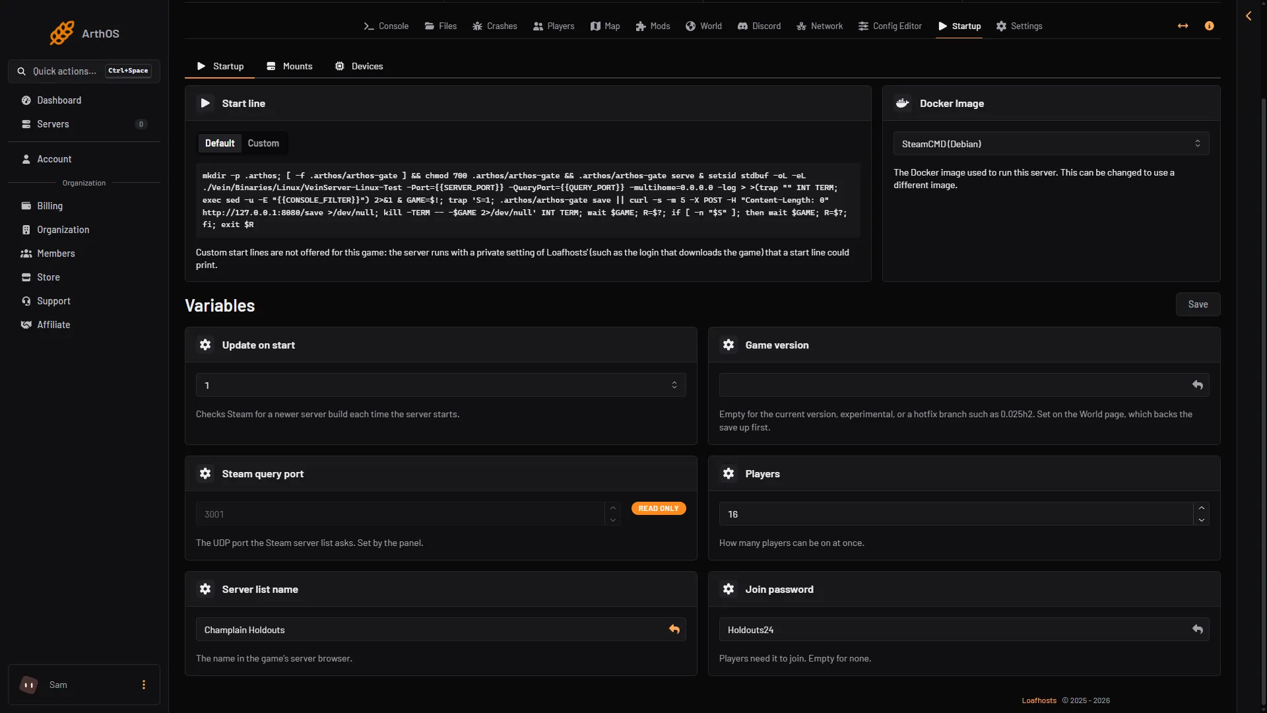Select the Custom start line option
The width and height of the screenshot is (1267, 713).
click(x=263, y=143)
